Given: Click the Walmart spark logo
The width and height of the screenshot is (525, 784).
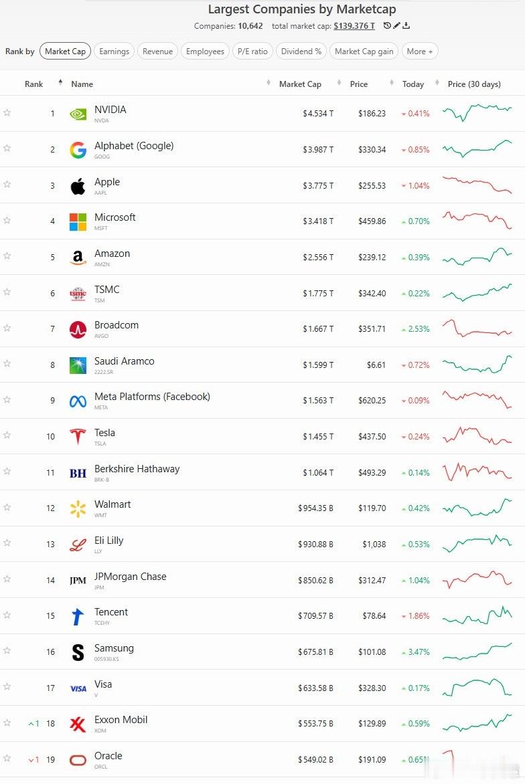Looking at the screenshot, I should point(78,508).
